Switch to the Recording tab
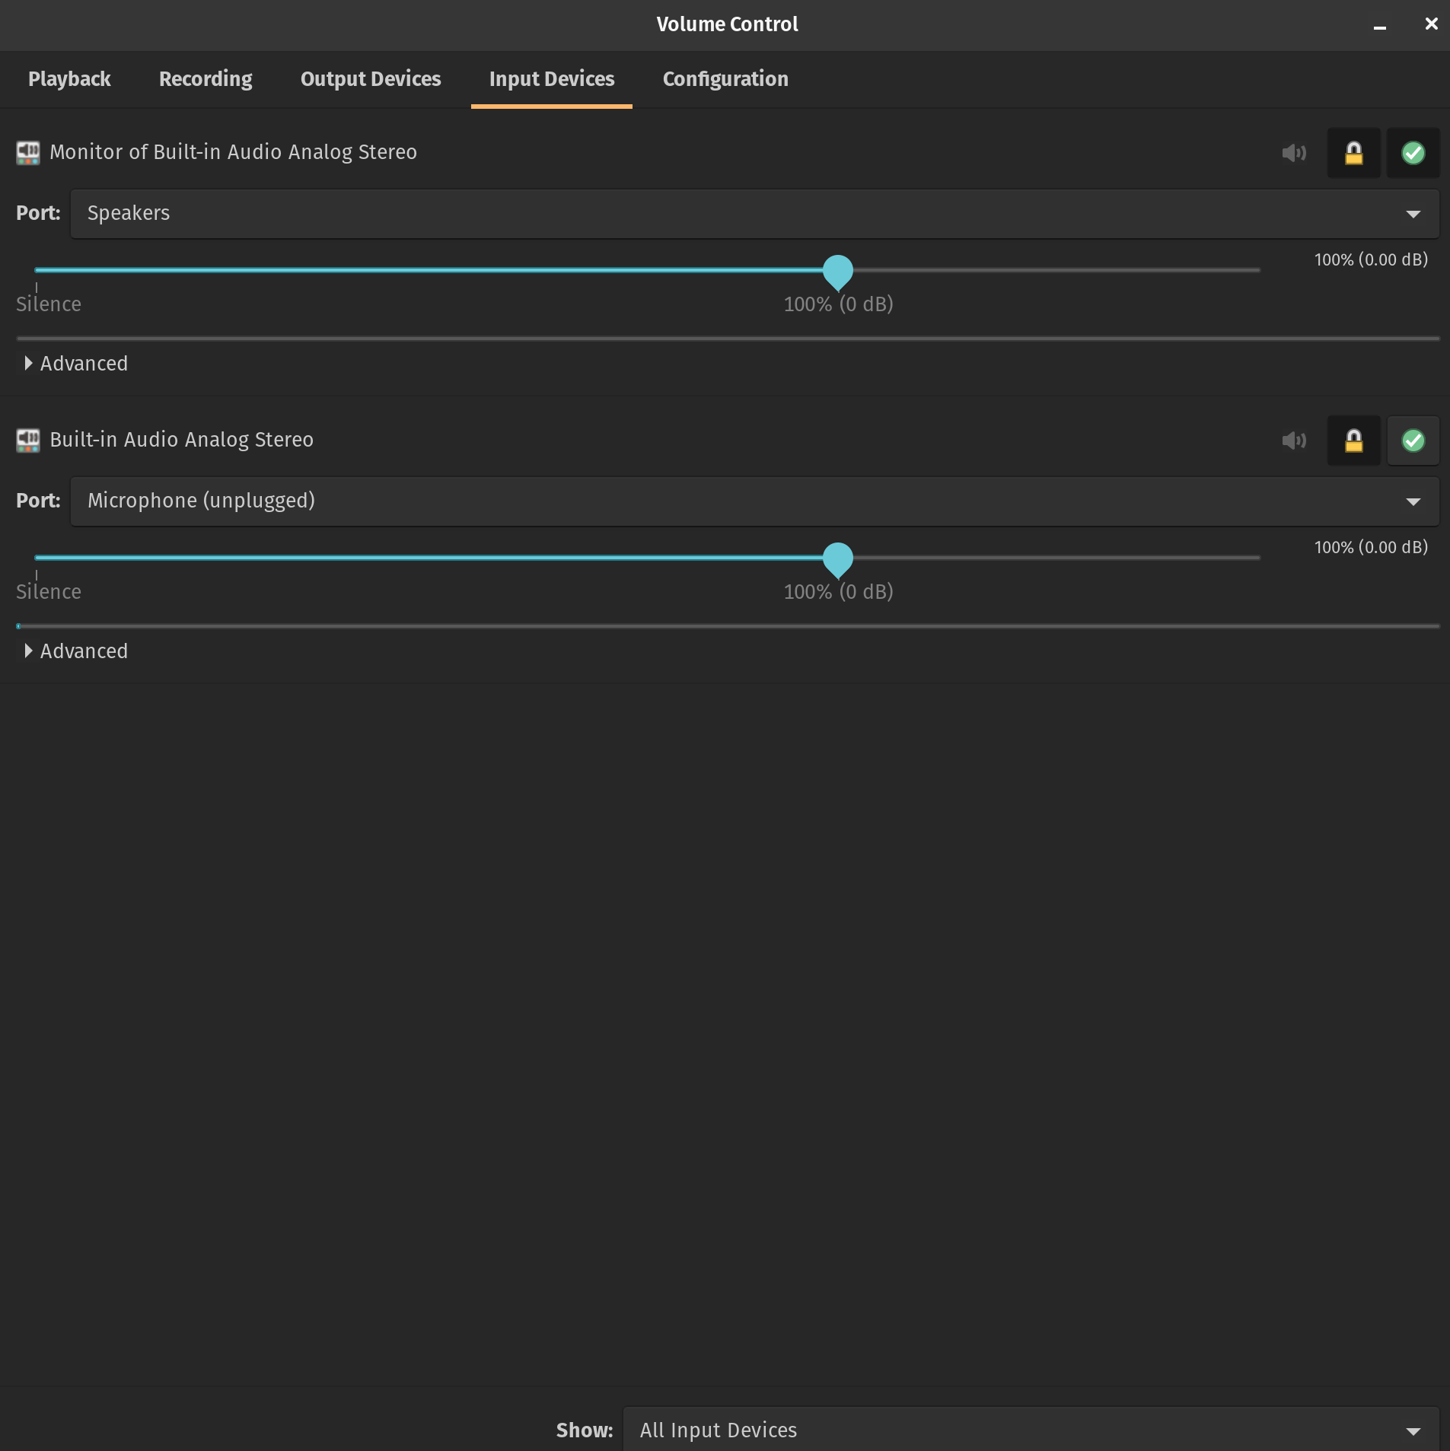This screenshot has height=1451, width=1450. coord(206,79)
